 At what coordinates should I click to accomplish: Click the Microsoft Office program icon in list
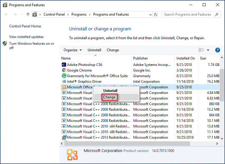[64, 87]
